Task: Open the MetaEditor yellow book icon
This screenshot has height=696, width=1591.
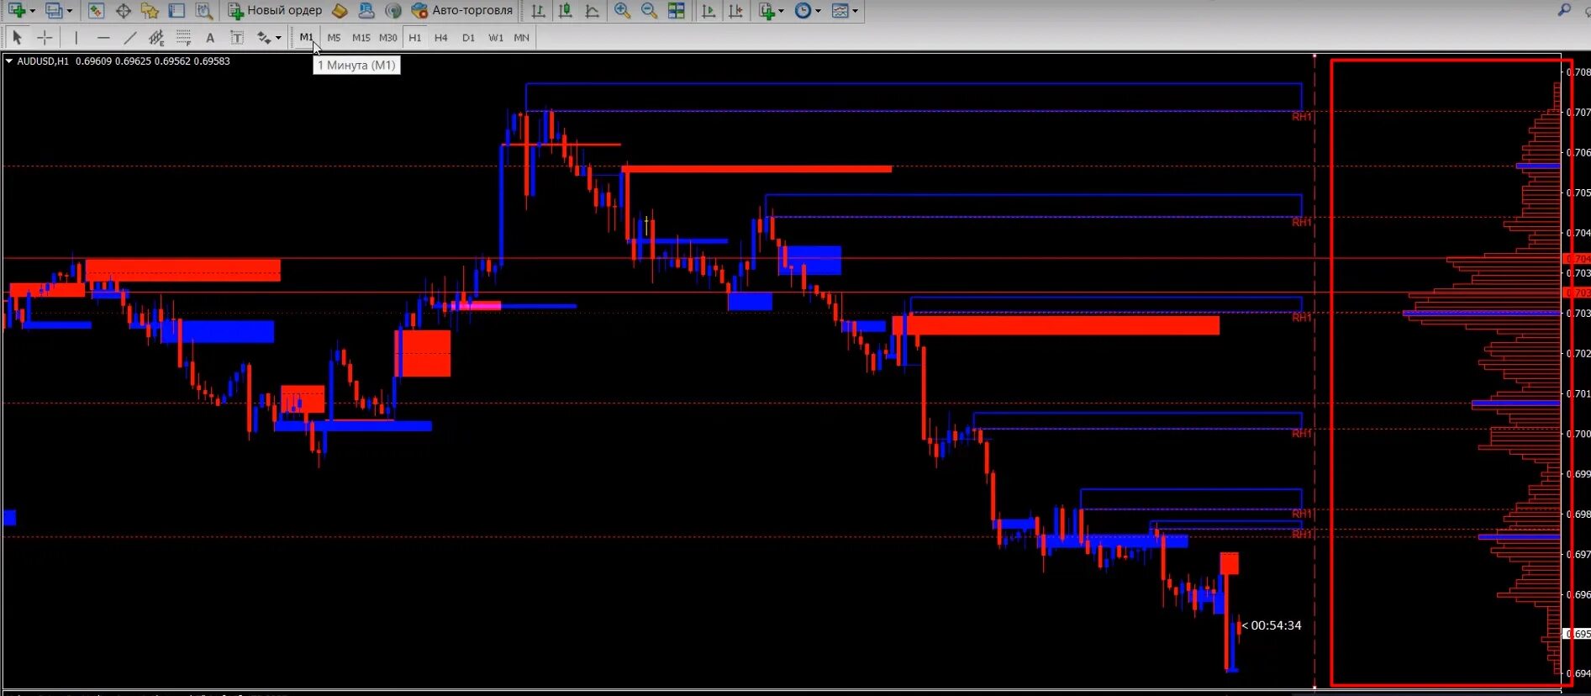Action: tap(340, 11)
